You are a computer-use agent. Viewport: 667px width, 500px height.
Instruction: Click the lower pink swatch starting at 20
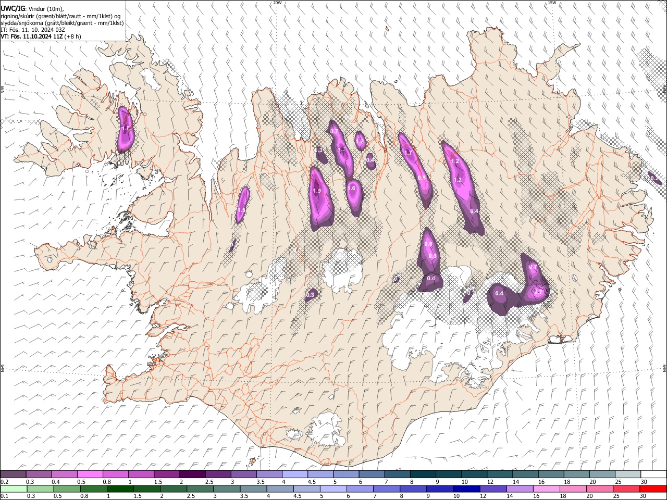[x=600, y=489]
